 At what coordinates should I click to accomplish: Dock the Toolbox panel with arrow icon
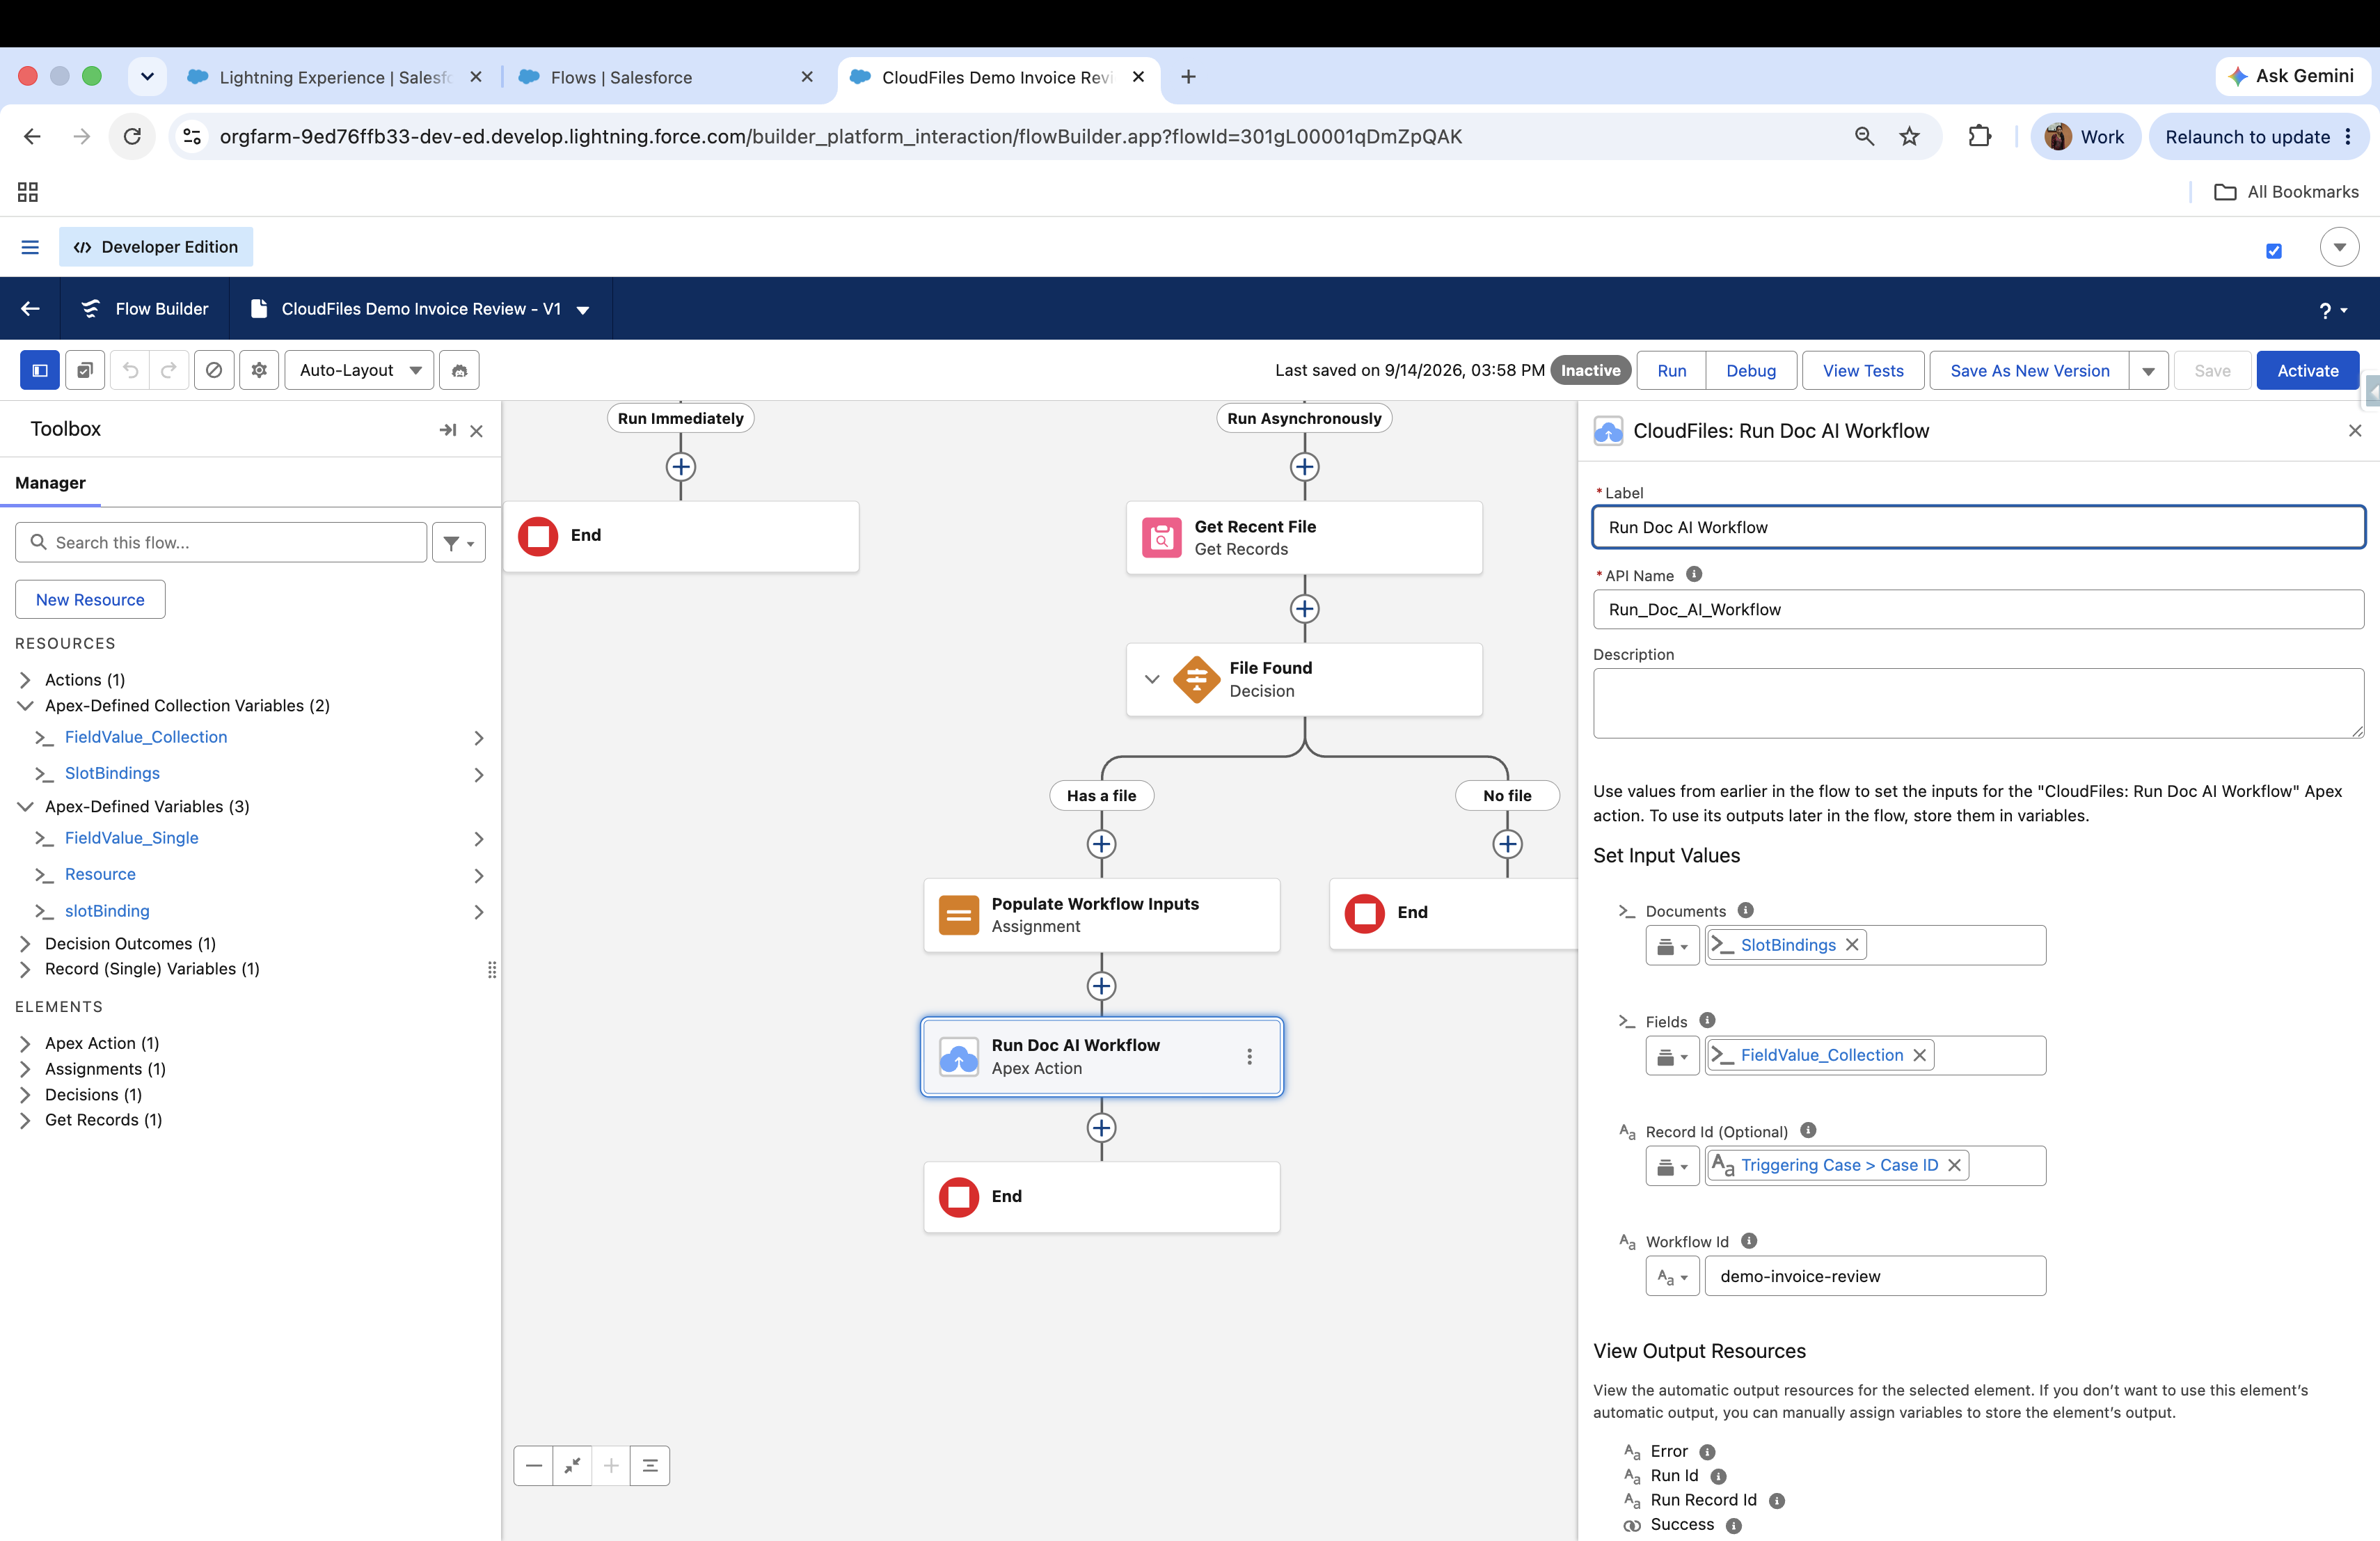click(x=448, y=430)
